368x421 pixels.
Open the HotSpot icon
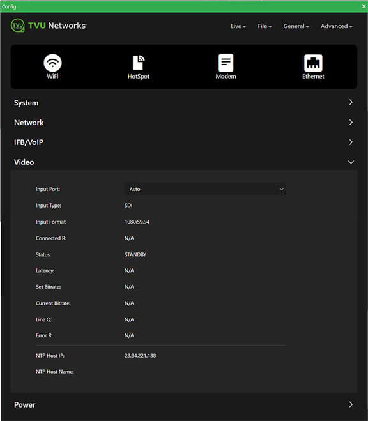[x=139, y=67]
